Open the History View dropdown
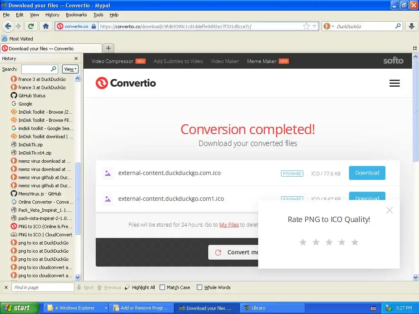This screenshot has height=314, width=419. pos(70,69)
